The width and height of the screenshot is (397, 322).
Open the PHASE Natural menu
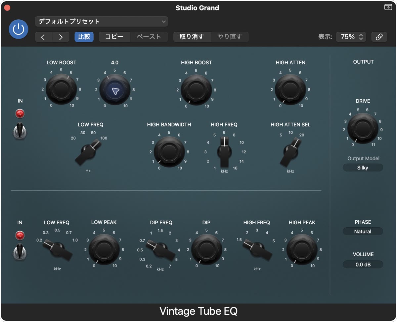pyautogui.click(x=363, y=232)
